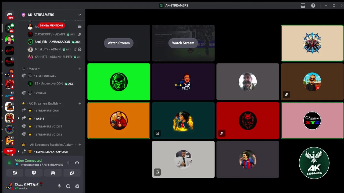Collapse the AK Streamers Españoles/Latam category
The height and width of the screenshot is (193, 344).
tap(53, 145)
